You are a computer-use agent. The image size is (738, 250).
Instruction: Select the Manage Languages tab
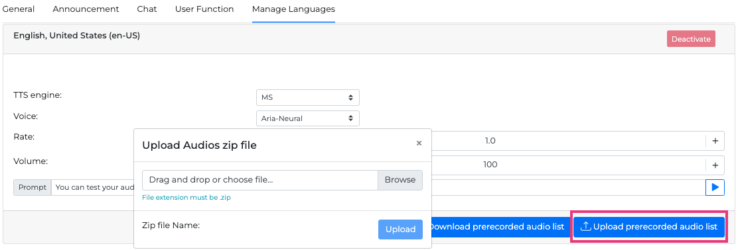293,9
